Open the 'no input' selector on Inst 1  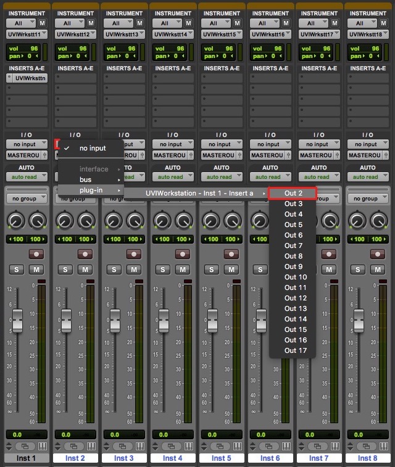point(27,144)
